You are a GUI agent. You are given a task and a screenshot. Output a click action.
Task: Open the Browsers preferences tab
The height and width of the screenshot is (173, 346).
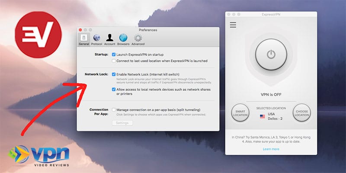(123, 40)
